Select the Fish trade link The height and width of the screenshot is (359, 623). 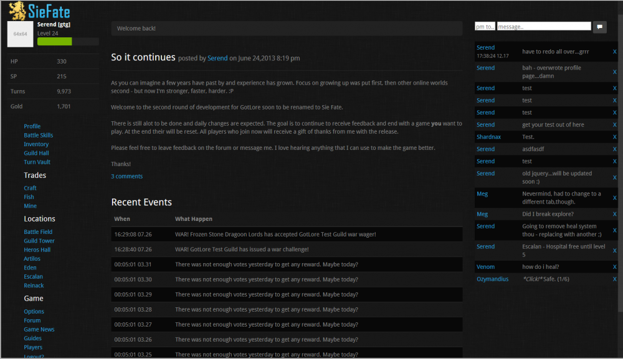[29, 197]
